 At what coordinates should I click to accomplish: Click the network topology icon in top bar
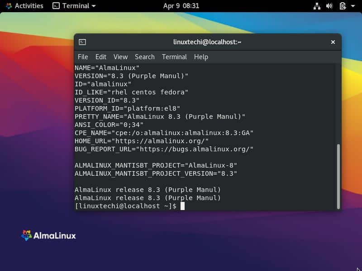[317, 6]
